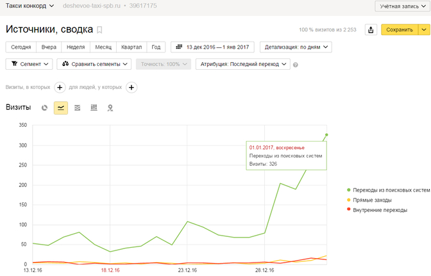Screen dimensions: 431x276
Task: Switch to pie chart view
Action: click(x=44, y=108)
